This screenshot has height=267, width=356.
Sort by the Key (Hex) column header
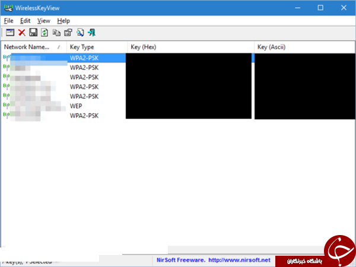(x=190, y=47)
